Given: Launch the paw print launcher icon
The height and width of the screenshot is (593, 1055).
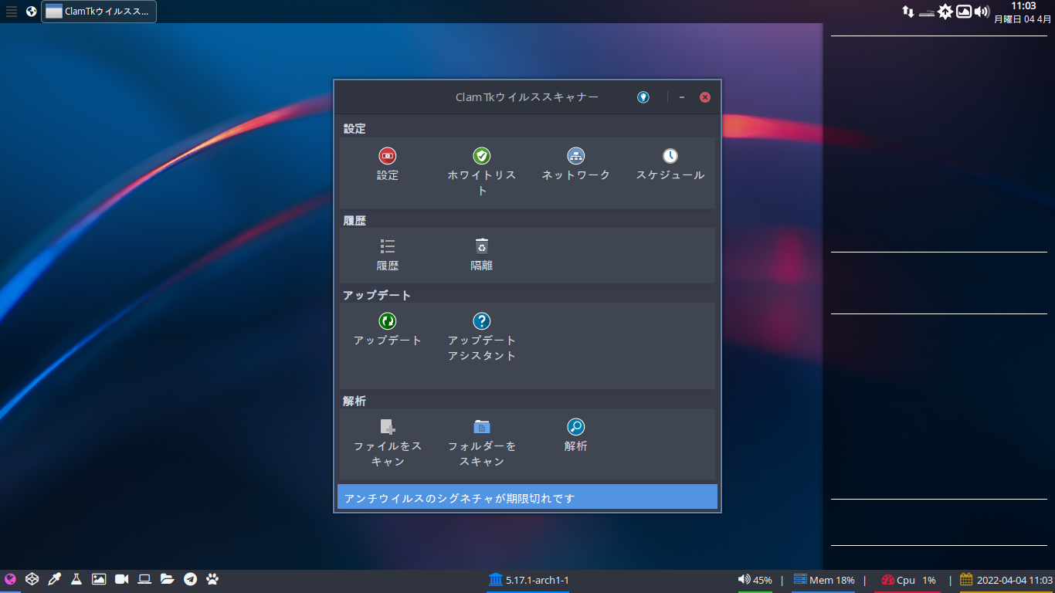Looking at the screenshot, I should tap(212, 579).
